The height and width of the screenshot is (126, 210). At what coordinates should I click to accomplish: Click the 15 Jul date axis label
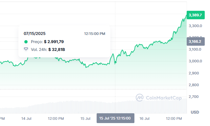coord(85,118)
